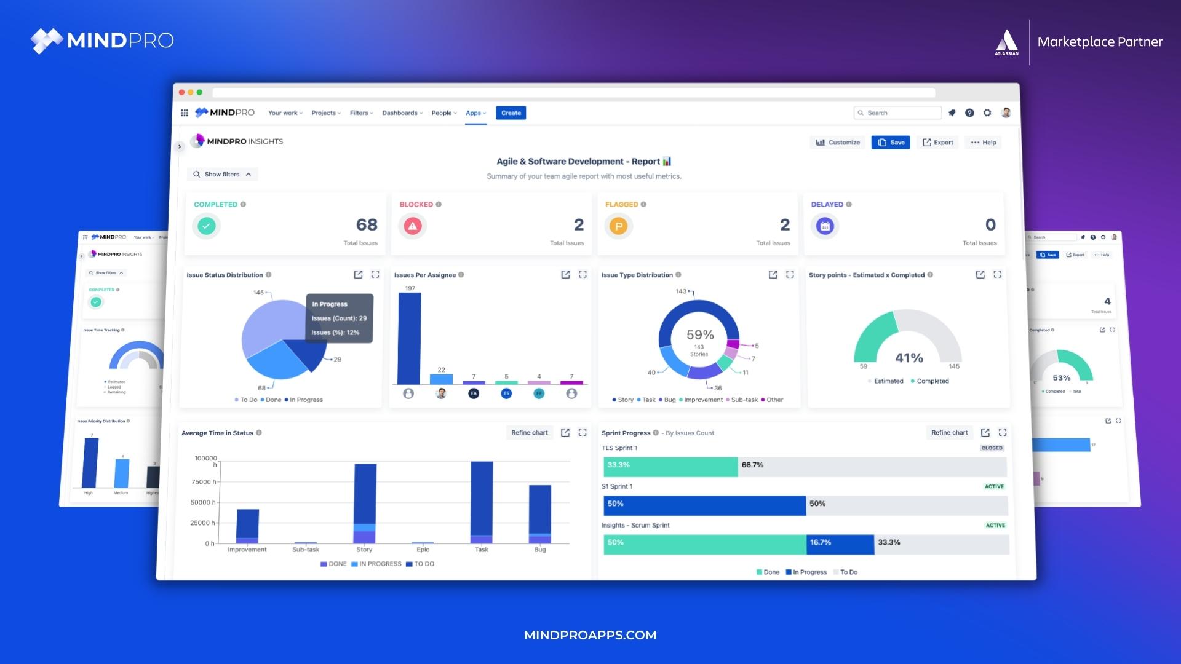
Task: Expand the Dashboards dropdown menu
Action: click(400, 113)
